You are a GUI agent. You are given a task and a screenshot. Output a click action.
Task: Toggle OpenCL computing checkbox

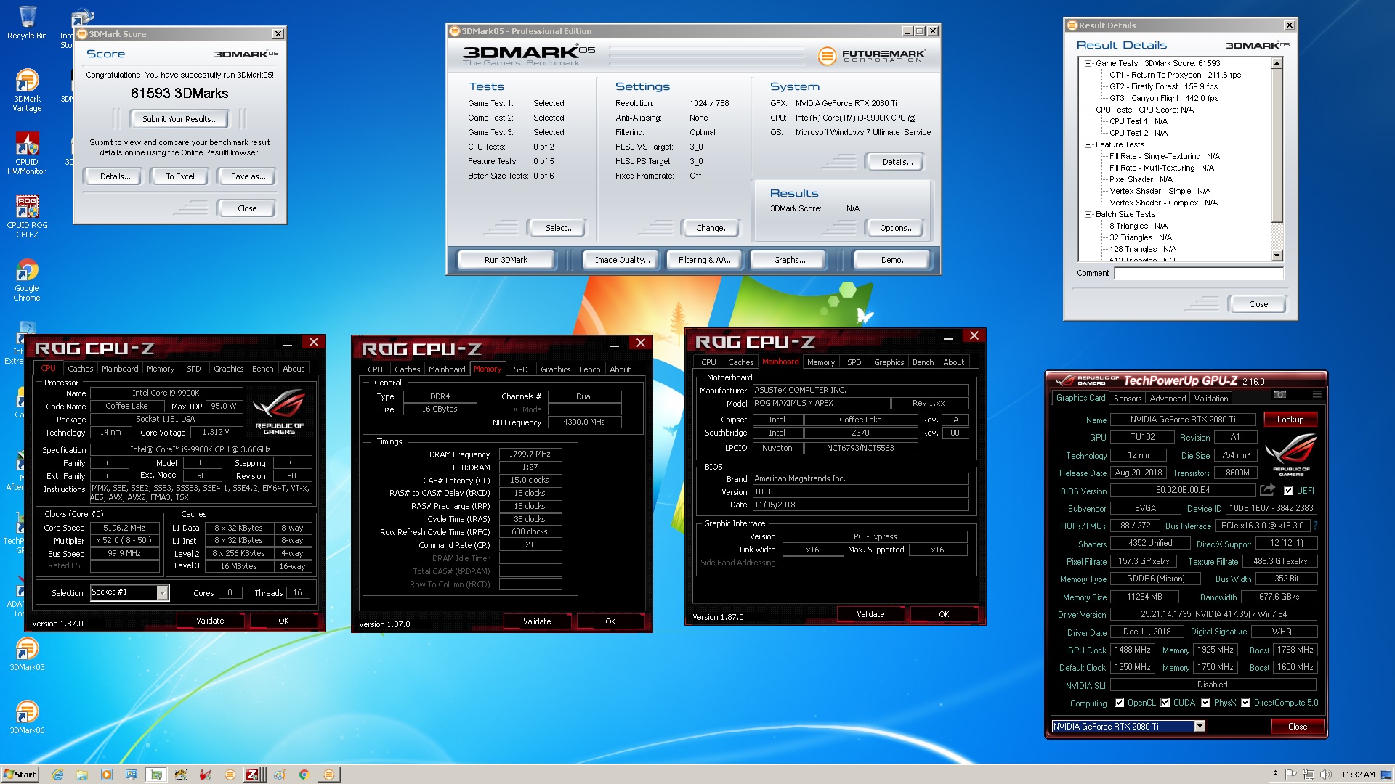[1120, 703]
